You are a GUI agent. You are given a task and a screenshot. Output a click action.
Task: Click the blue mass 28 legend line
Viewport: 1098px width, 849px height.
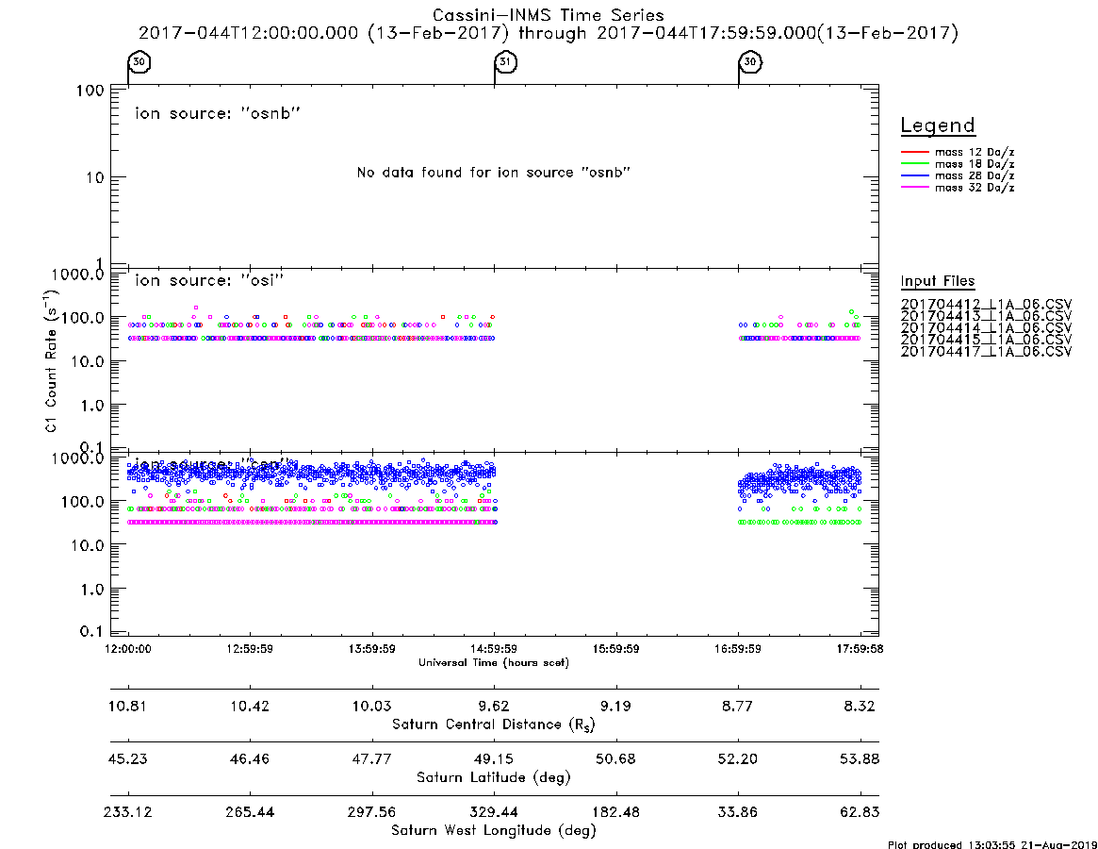tap(914, 176)
